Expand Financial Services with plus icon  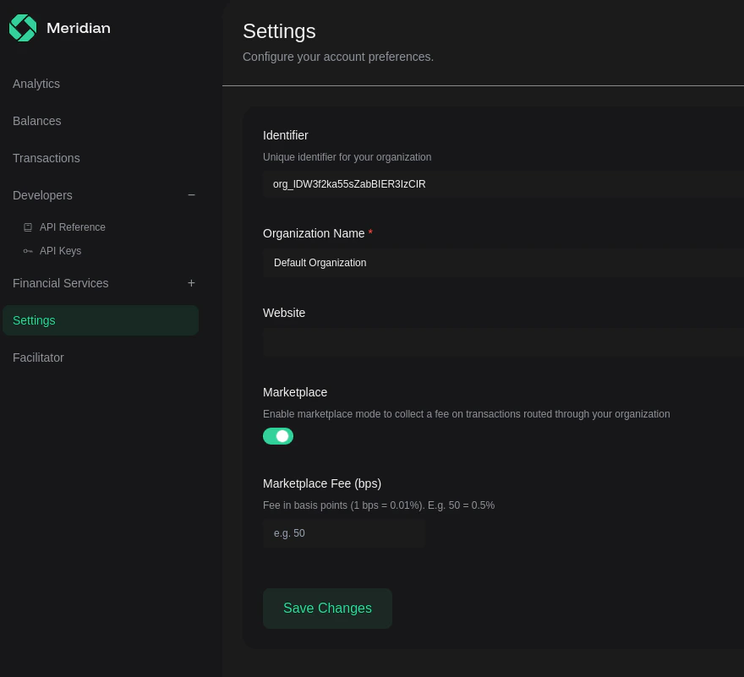[191, 283]
